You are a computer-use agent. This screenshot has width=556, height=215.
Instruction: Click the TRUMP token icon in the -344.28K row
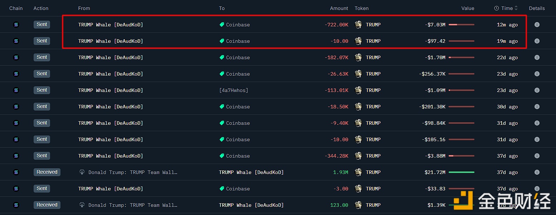pos(358,156)
